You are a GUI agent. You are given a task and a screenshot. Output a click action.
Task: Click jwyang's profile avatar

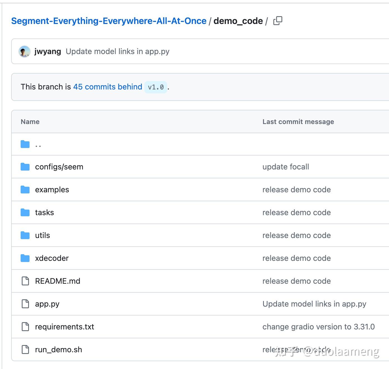(x=25, y=51)
